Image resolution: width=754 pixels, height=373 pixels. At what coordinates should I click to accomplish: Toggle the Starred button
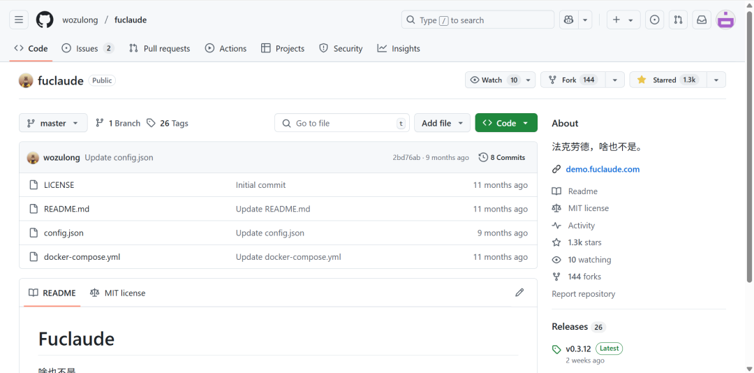tap(667, 80)
